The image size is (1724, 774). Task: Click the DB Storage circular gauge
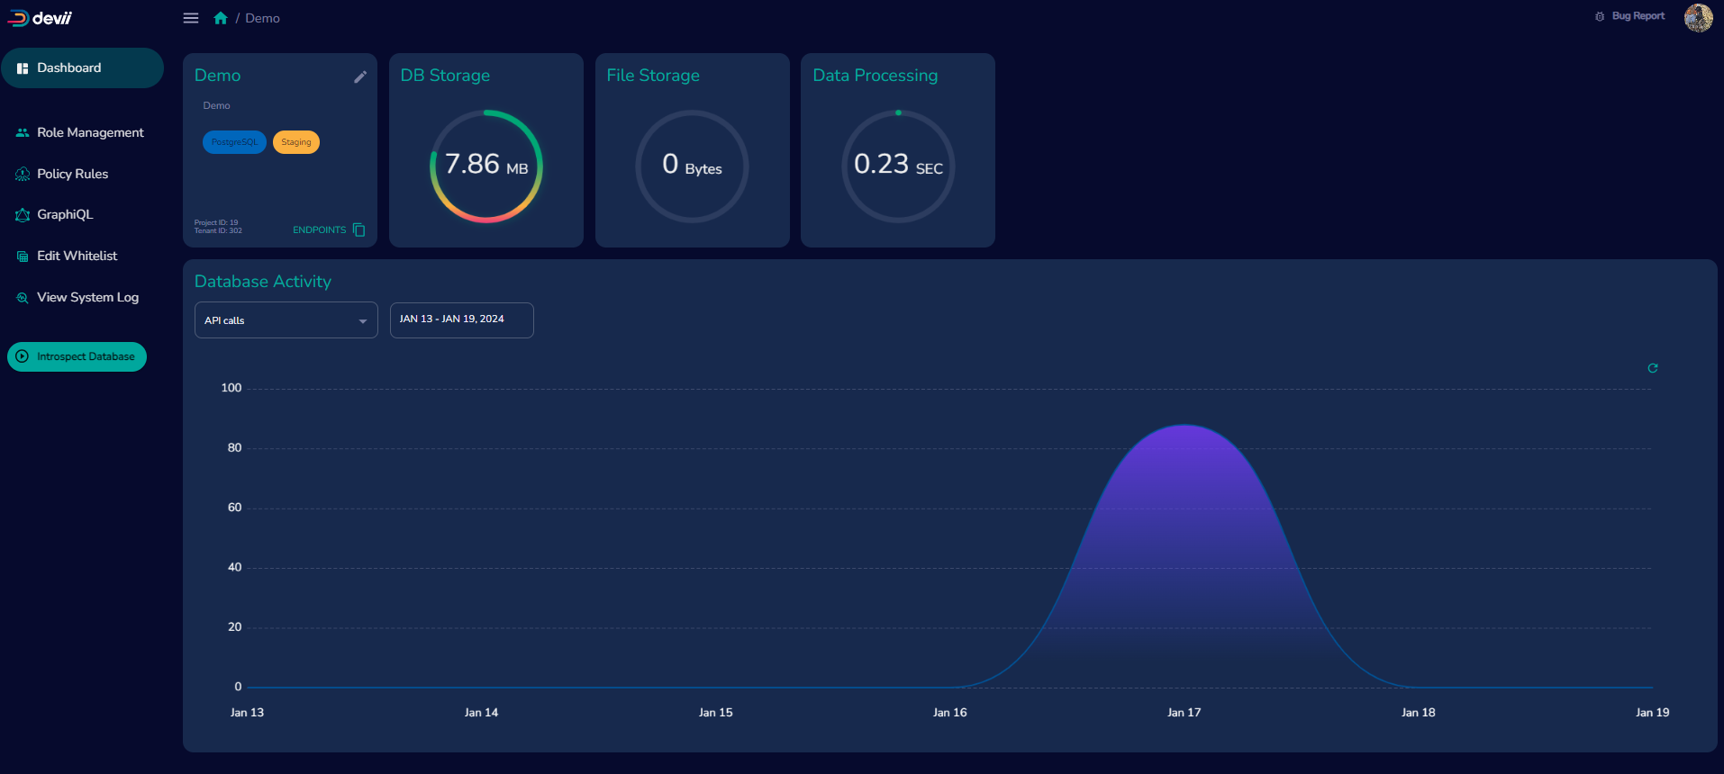(x=486, y=166)
